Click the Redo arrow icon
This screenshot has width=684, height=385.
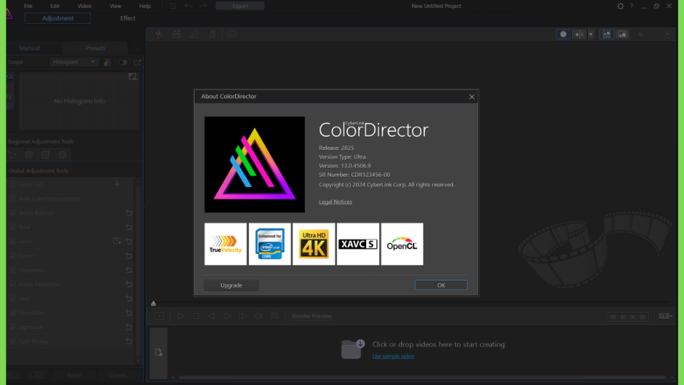(x=203, y=5)
